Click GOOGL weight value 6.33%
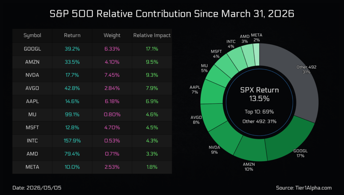The image size is (344, 195). 112,49
